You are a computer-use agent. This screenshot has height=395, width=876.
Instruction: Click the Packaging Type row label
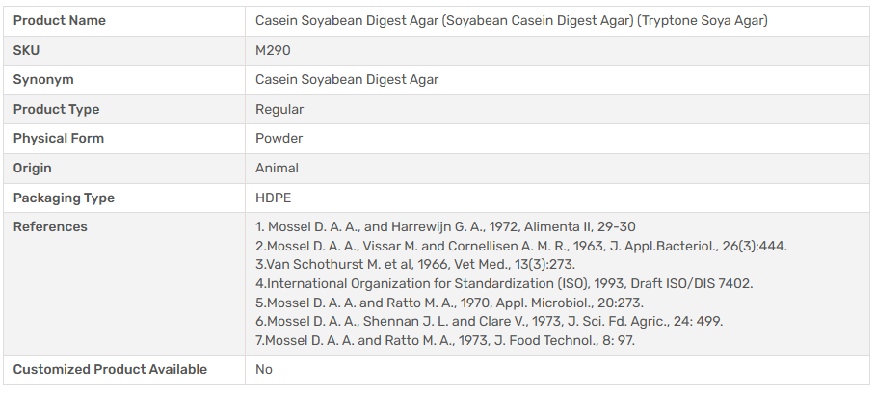(x=64, y=197)
